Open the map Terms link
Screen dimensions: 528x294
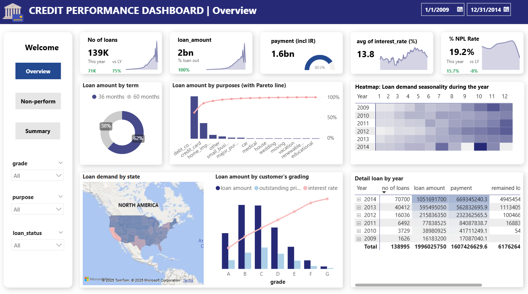tap(188, 280)
